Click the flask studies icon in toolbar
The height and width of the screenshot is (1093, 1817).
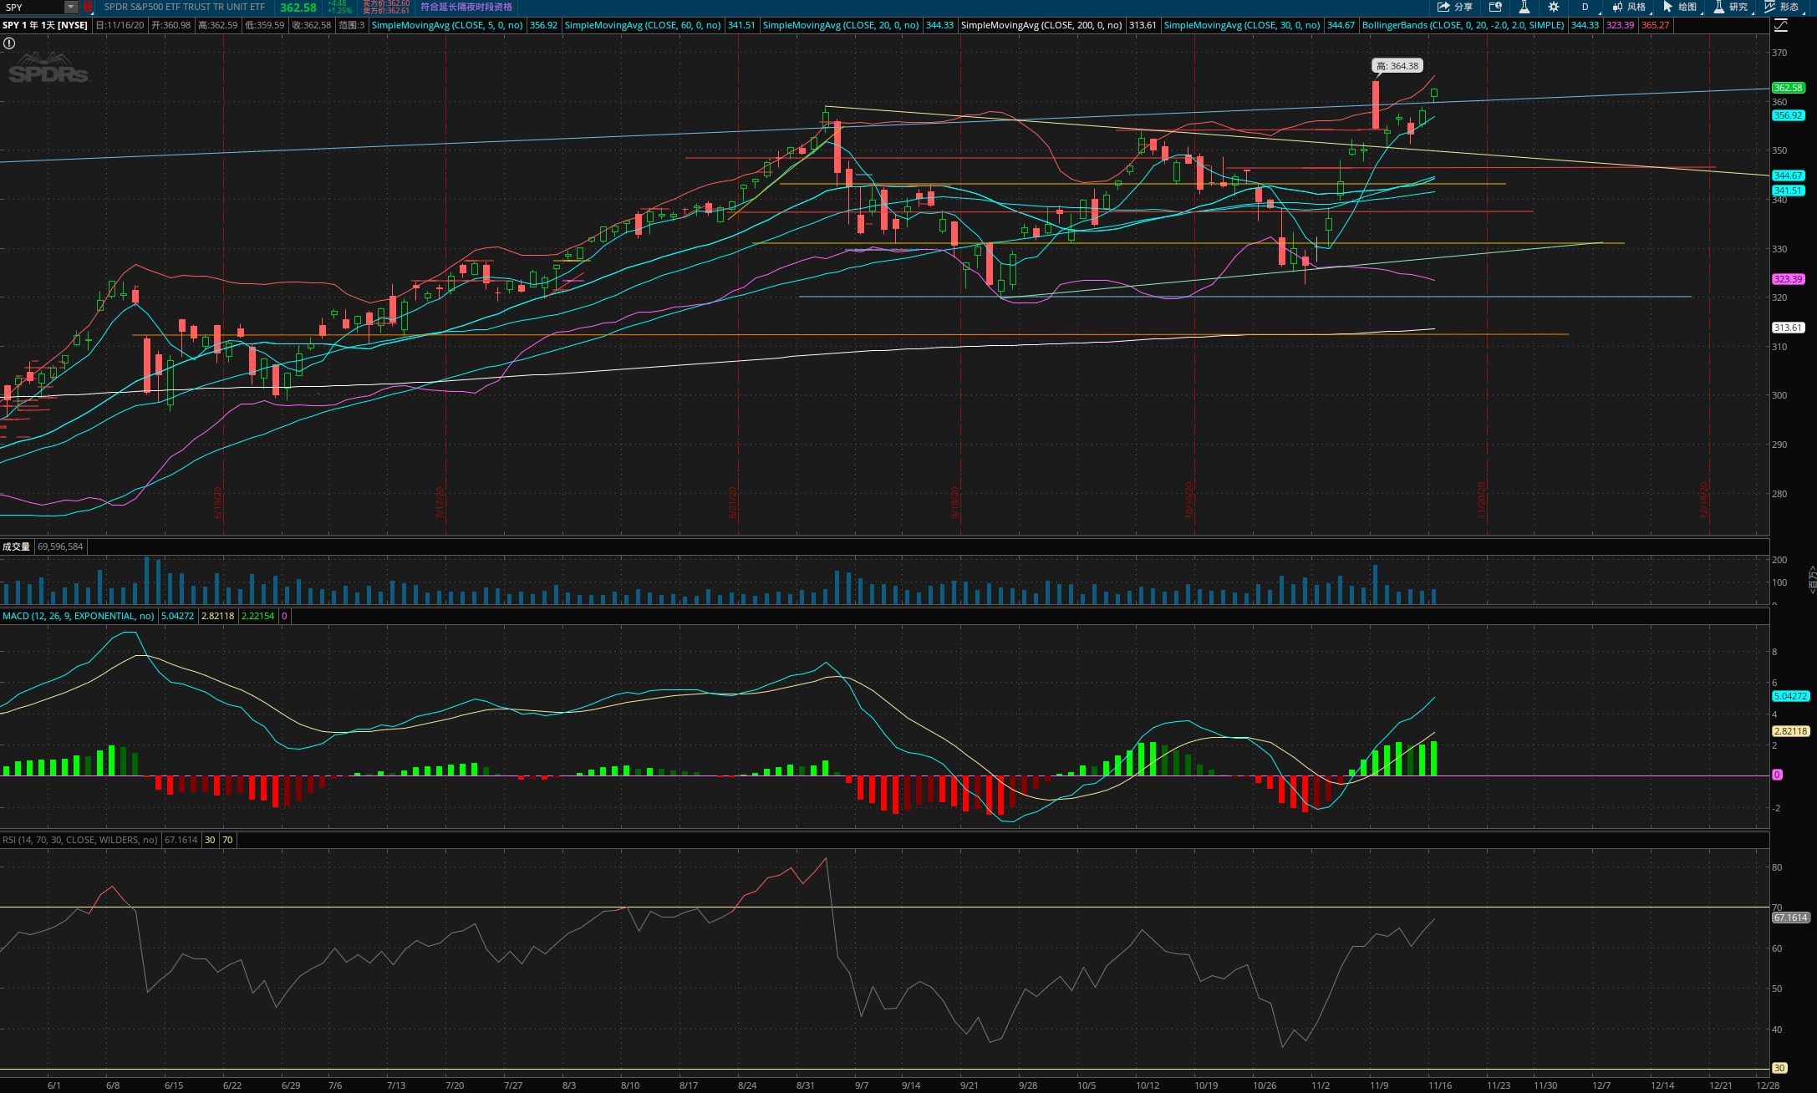pos(1524,7)
